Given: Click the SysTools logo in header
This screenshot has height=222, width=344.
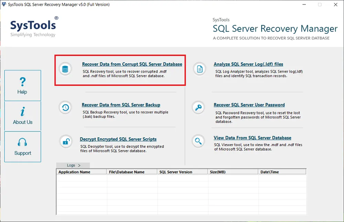Looking at the screenshot, I should [x=34, y=27].
